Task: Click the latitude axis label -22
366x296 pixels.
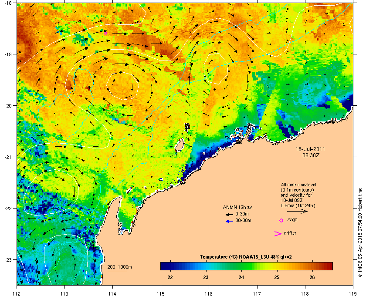Action: [x=8, y=209]
